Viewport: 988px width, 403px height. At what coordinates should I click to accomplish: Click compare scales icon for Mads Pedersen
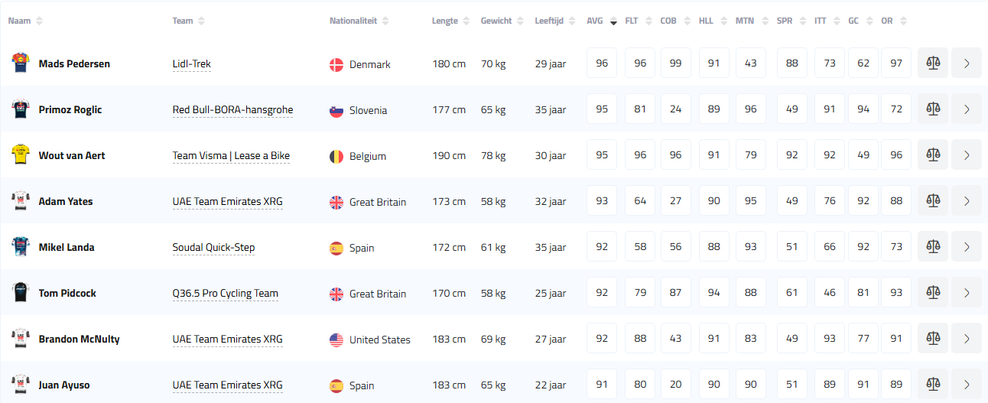(932, 63)
